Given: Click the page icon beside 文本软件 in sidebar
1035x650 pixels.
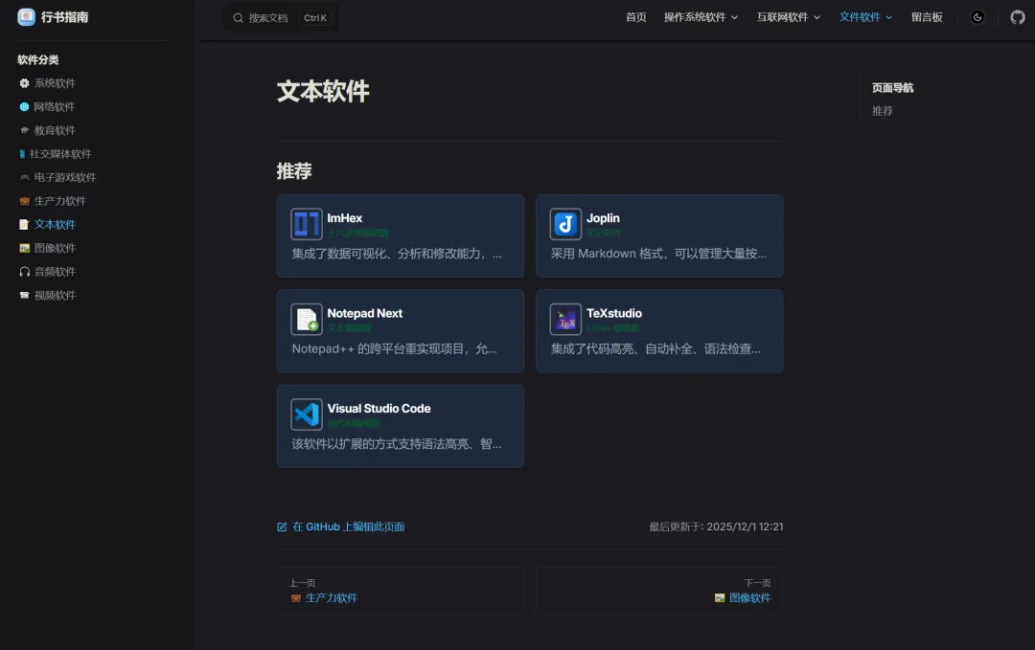Looking at the screenshot, I should (24, 225).
